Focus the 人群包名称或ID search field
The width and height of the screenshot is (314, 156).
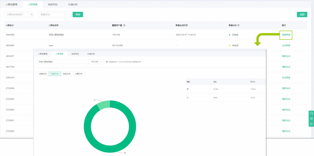[x=18, y=15]
